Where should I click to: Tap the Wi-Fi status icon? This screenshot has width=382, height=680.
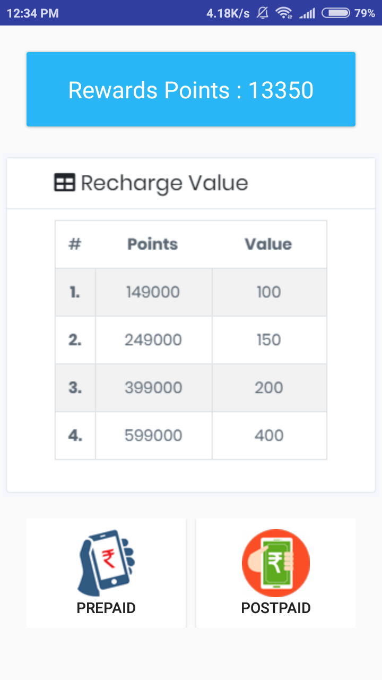tap(284, 13)
